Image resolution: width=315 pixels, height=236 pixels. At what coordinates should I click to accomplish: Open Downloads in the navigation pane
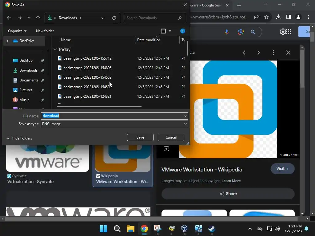[x=28, y=70]
